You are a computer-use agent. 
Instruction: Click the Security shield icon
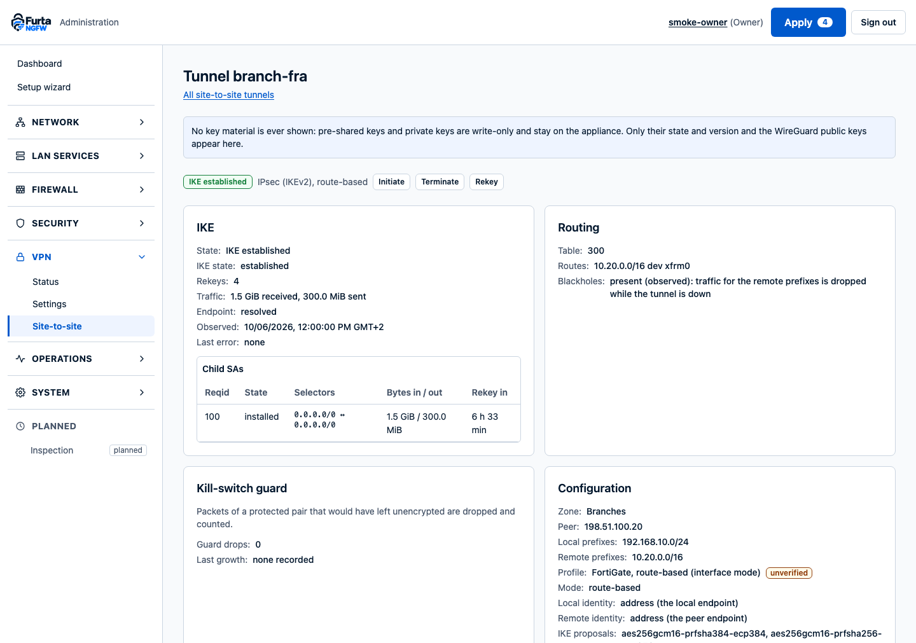[20, 223]
